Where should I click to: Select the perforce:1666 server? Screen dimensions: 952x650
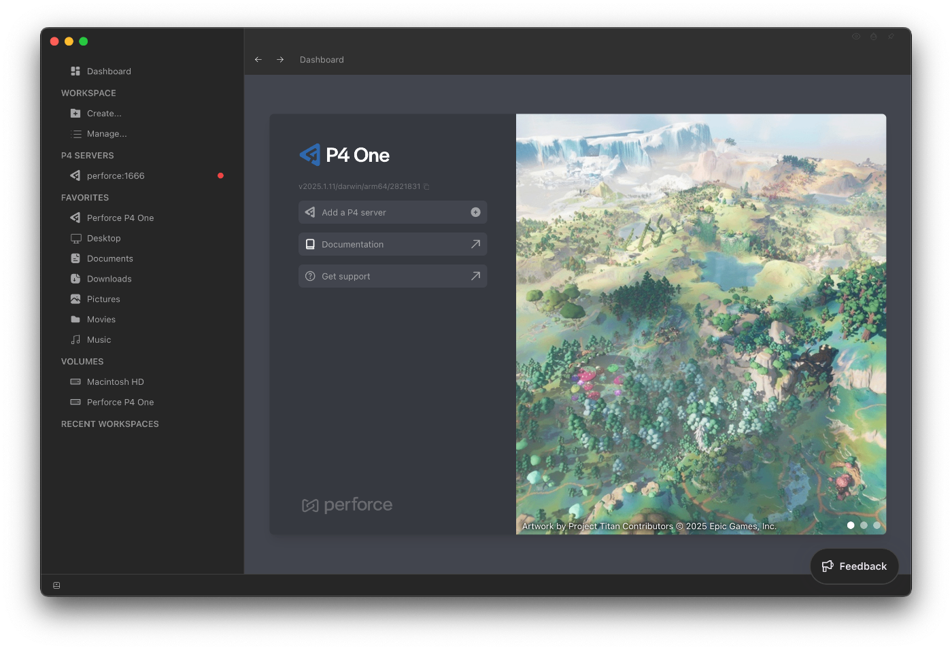[x=107, y=176]
